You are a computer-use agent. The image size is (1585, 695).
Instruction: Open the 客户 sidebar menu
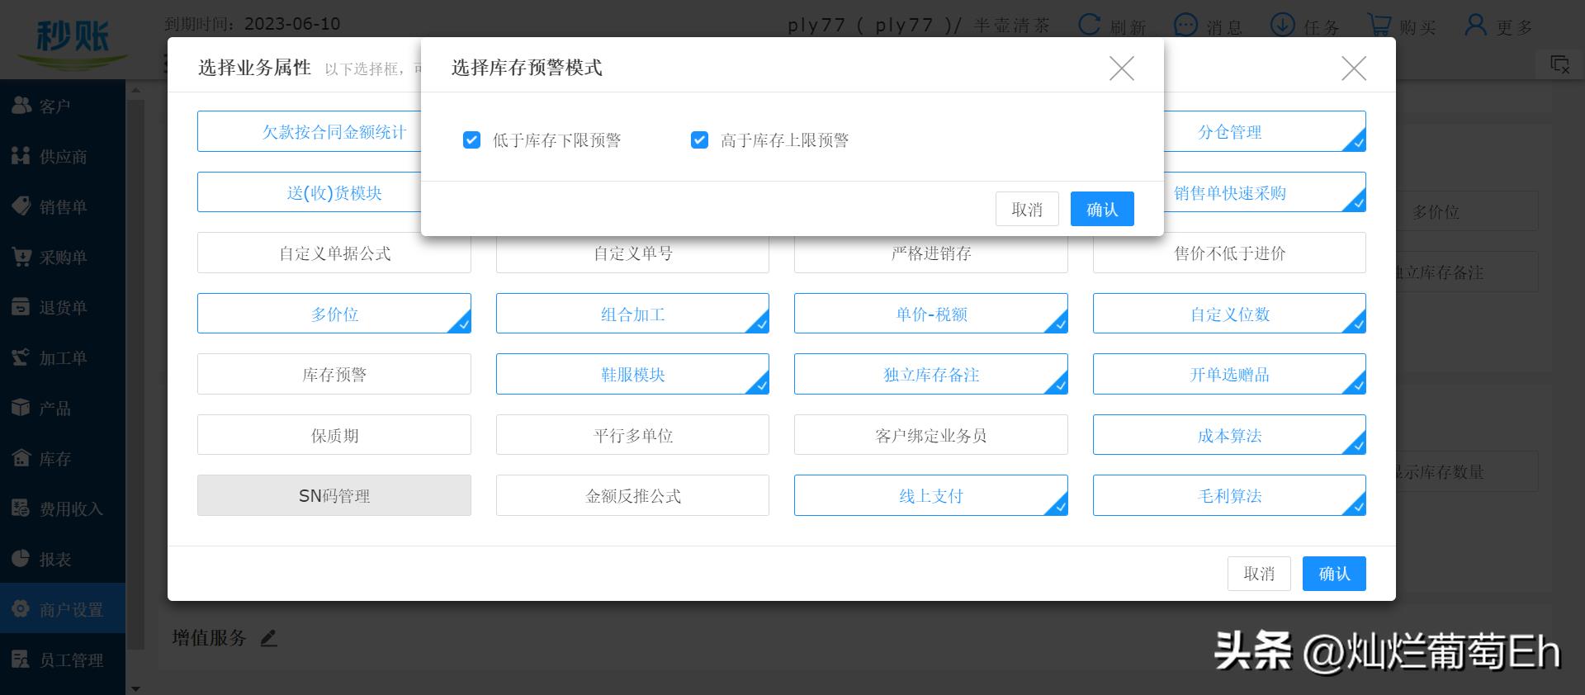[63, 106]
